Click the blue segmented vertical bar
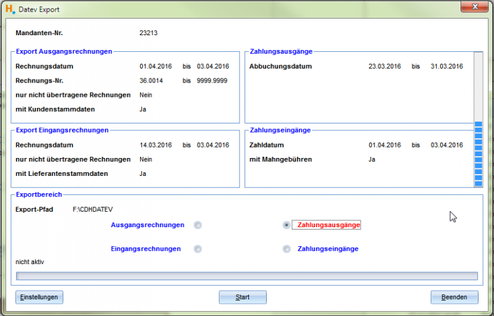494x316 pixels. (478, 154)
